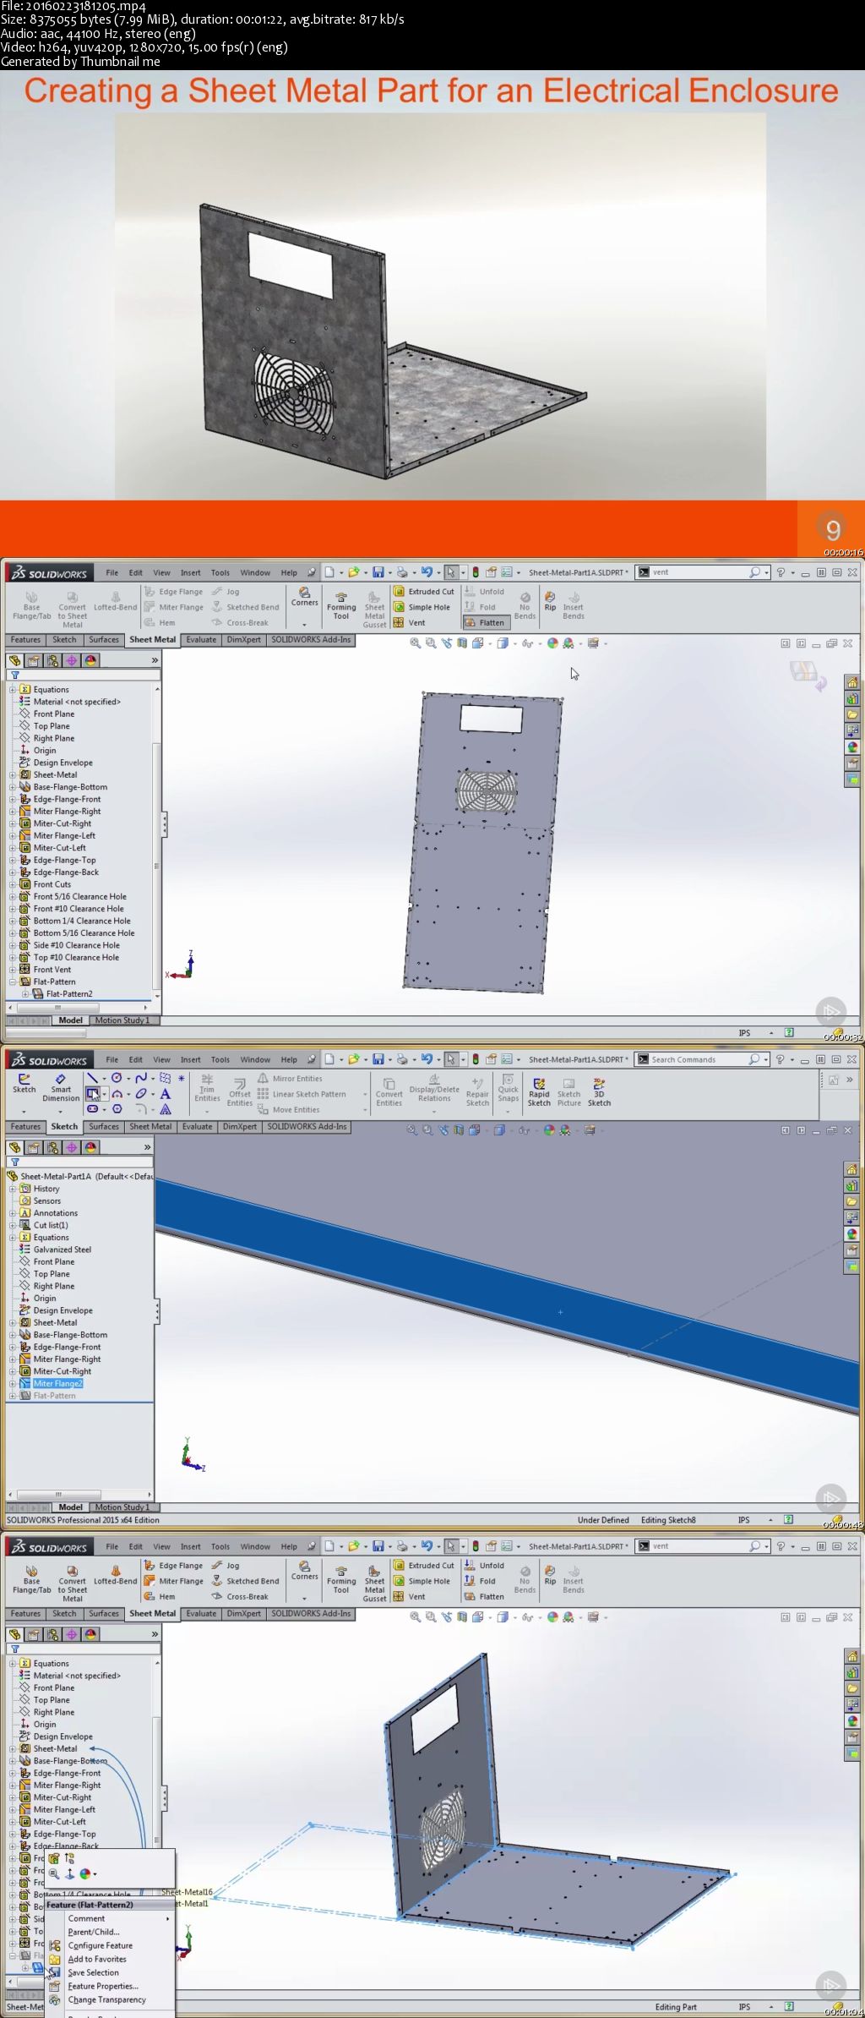Screen dimensions: 865x2018
Task: Select Galvanized Steel material in the tree
Action: [x=62, y=1250]
